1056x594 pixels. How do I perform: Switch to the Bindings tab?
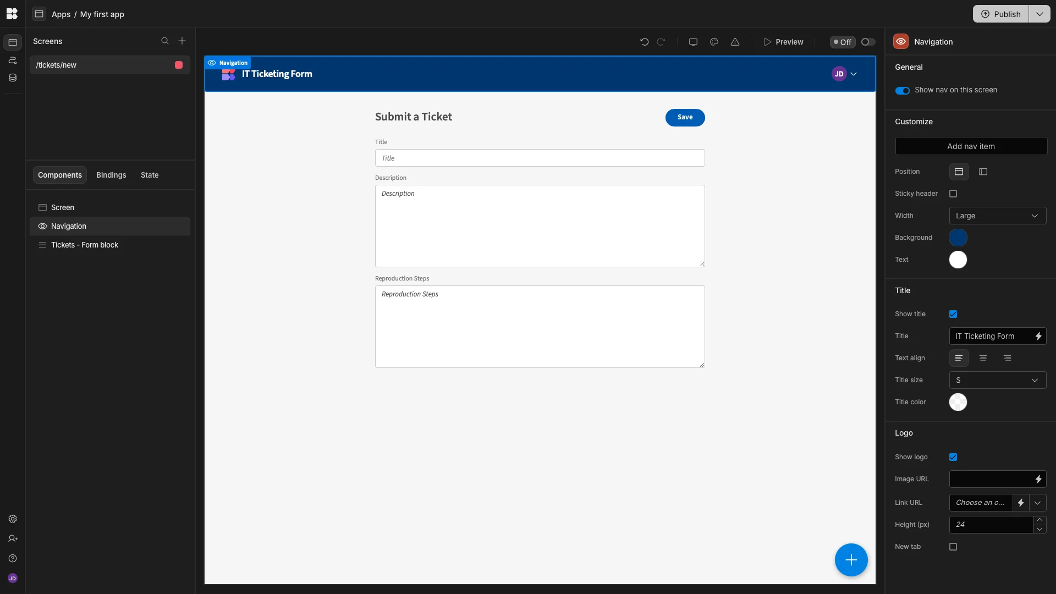point(111,175)
